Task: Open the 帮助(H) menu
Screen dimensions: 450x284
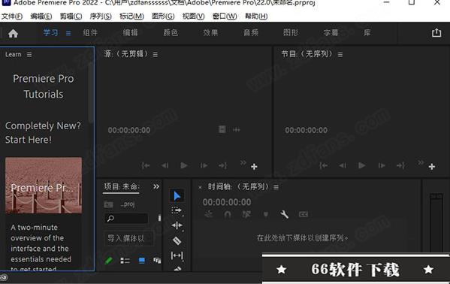Action: 256,17
